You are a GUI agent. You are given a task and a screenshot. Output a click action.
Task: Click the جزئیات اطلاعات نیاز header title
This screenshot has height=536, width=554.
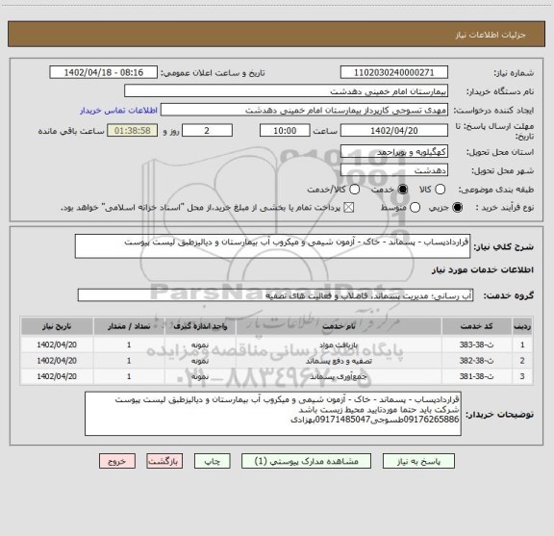(x=491, y=35)
